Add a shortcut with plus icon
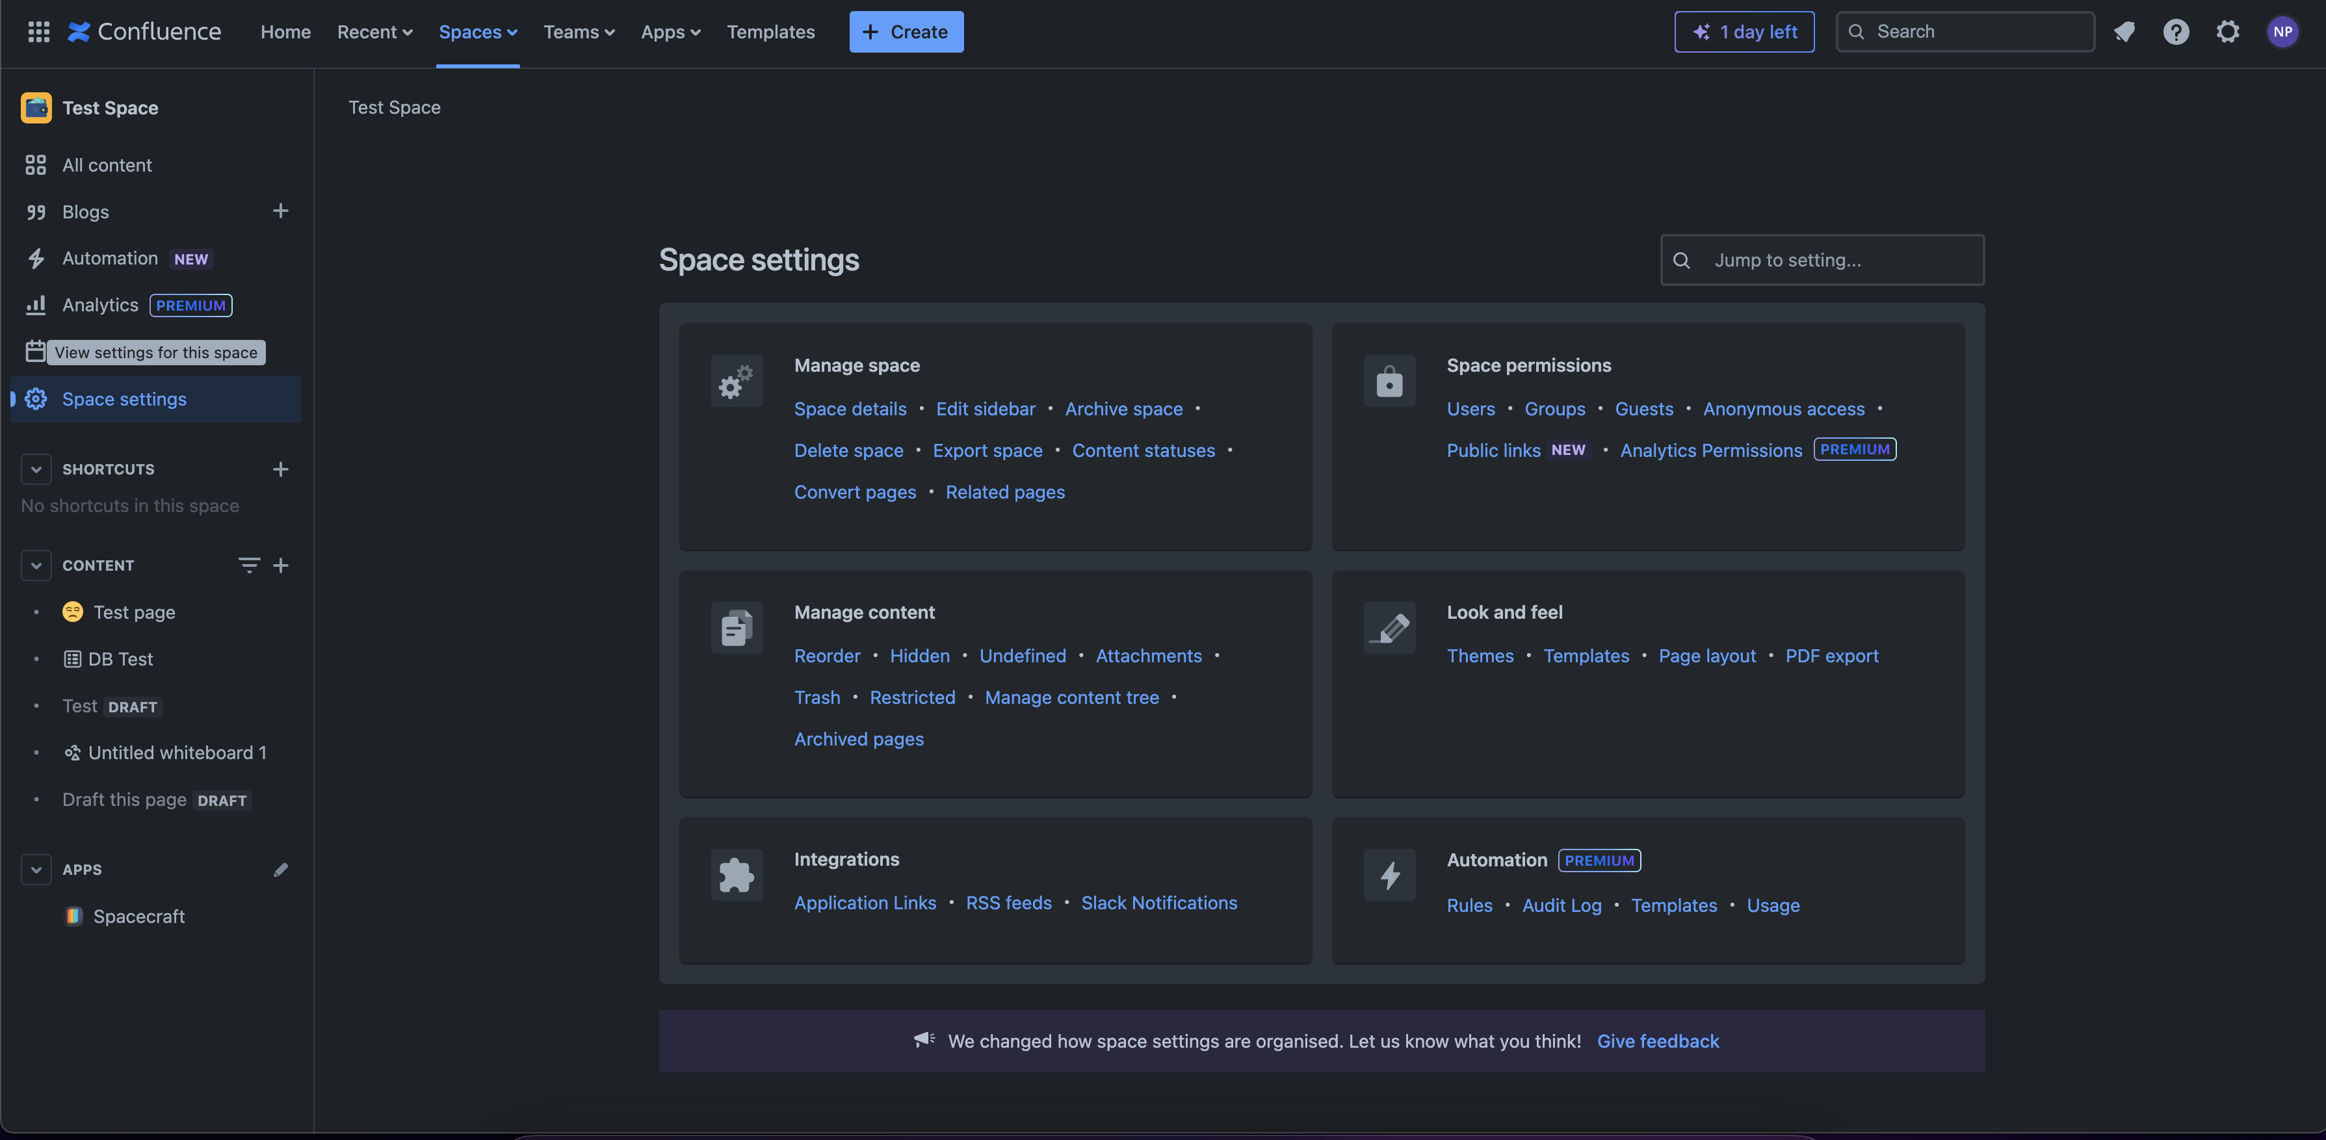The image size is (2326, 1140). (280, 469)
